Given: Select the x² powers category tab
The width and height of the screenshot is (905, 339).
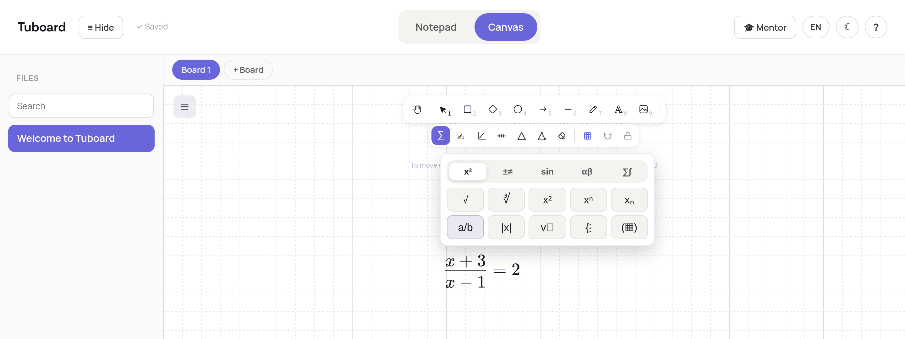Looking at the screenshot, I should pos(468,171).
